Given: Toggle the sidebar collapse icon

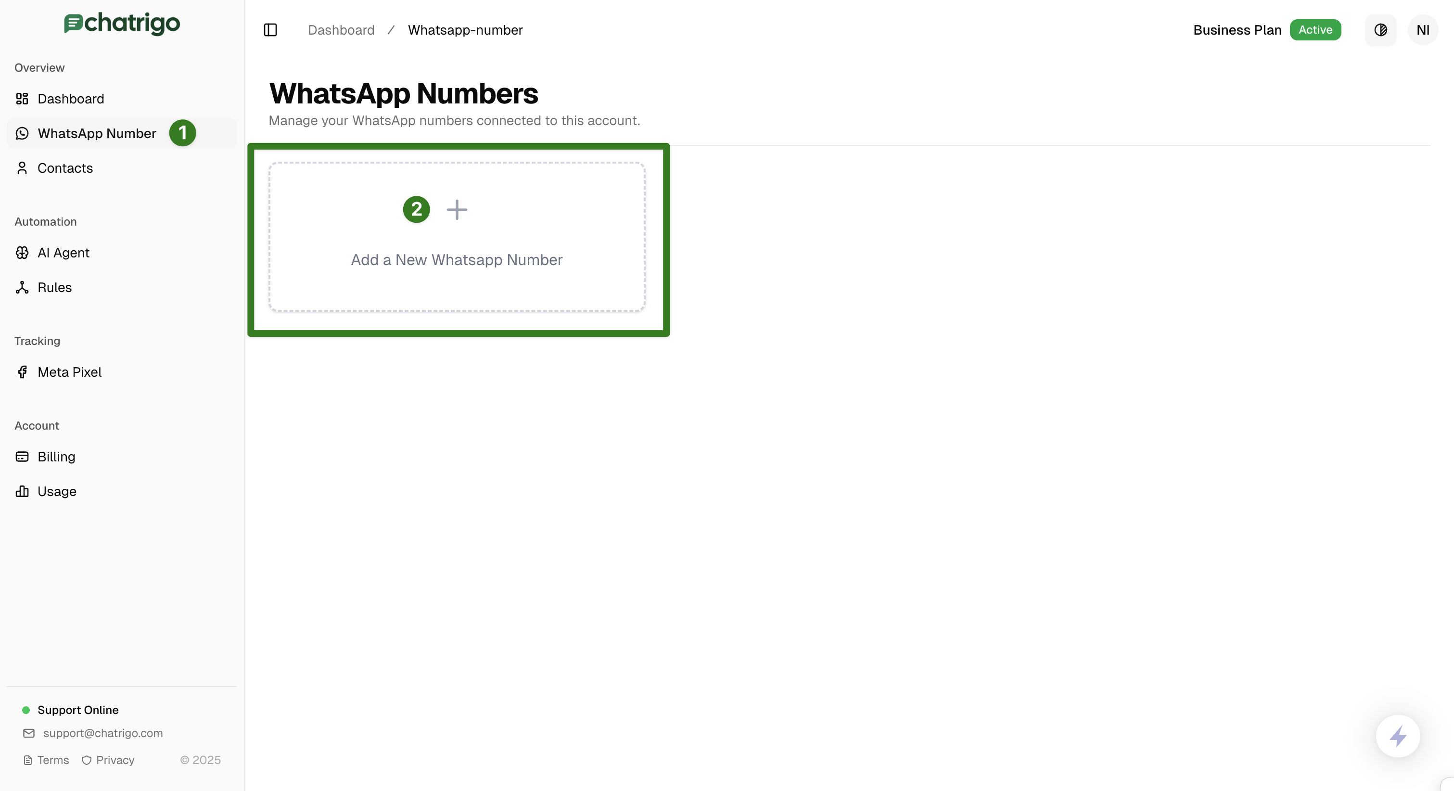Looking at the screenshot, I should pyautogui.click(x=270, y=30).
